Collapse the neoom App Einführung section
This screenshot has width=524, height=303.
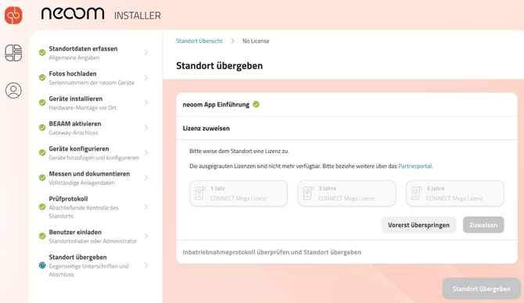click(x=347, y=105)
